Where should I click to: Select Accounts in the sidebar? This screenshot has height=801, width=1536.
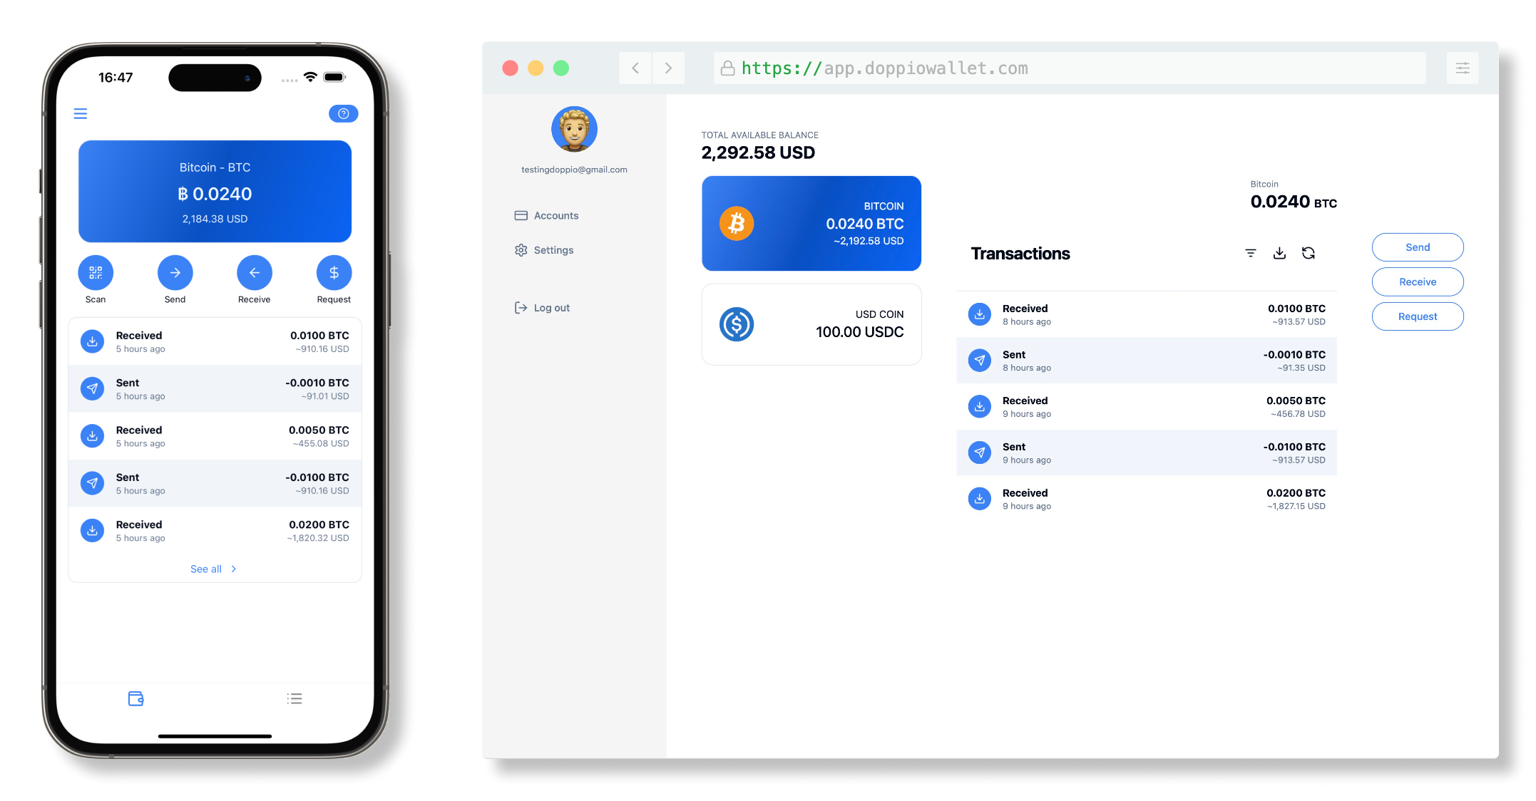555,215
